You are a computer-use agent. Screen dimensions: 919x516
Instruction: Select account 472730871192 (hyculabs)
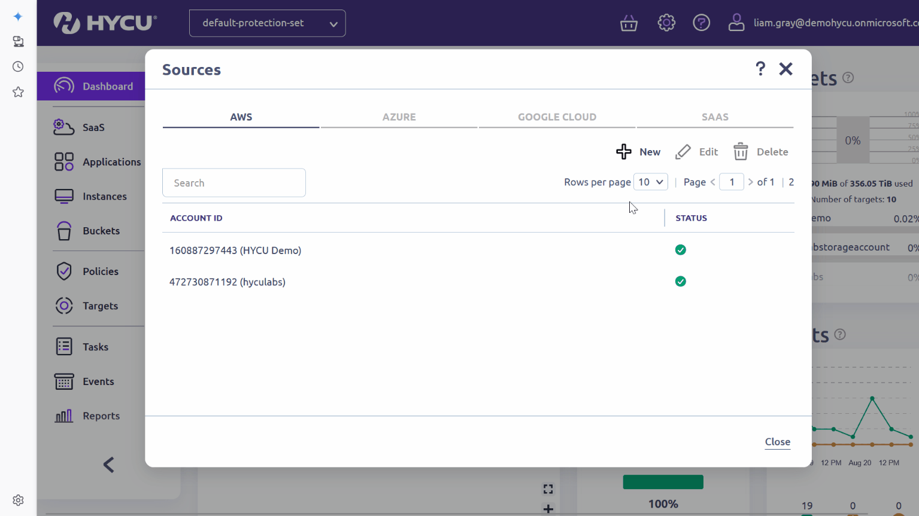coord(228,282)
